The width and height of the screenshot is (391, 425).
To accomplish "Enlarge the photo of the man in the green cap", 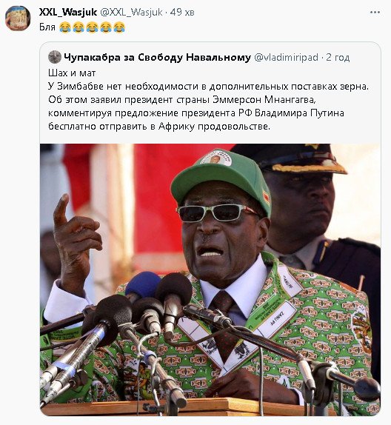I will pyautogui.click(x=210, y=279).
